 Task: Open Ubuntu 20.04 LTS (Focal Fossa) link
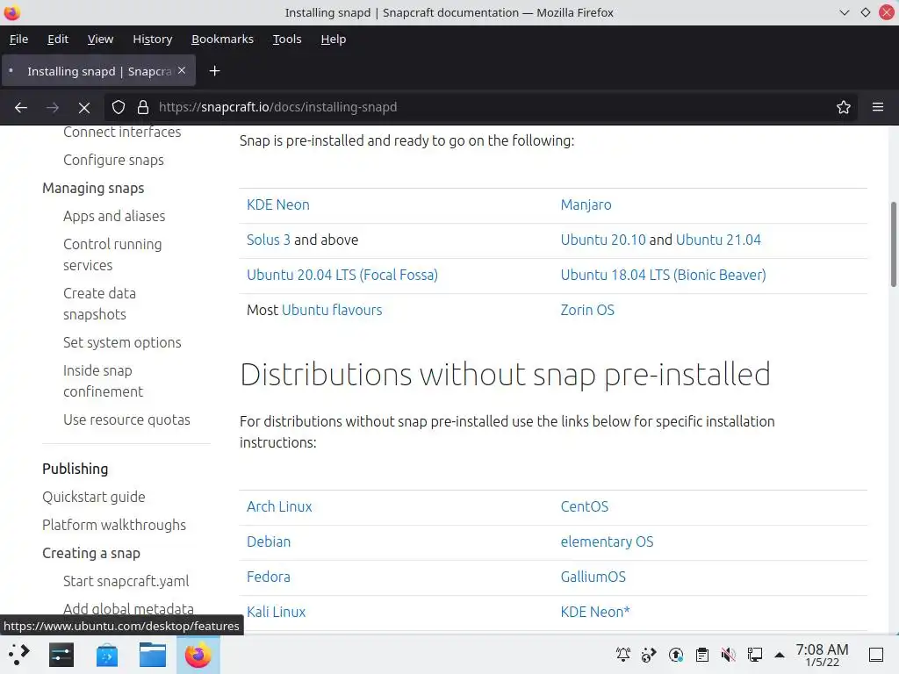click(342, 275)
